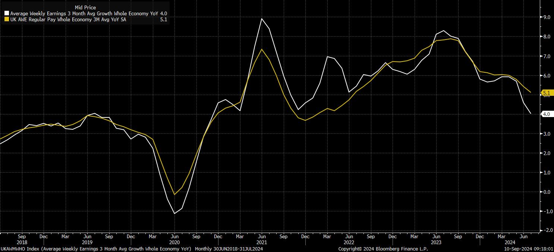Click the 2022 year label on the time axis

349,242
